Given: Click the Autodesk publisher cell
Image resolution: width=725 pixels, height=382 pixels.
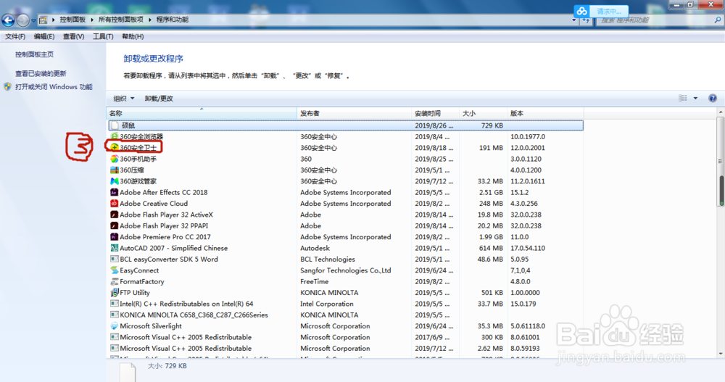Looking at the screenshot, I should (x=315, y=248).
